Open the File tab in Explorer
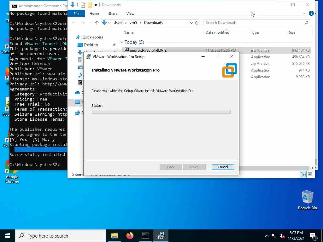Viewport: 323px width, 242px height. (x=76, y=14)
